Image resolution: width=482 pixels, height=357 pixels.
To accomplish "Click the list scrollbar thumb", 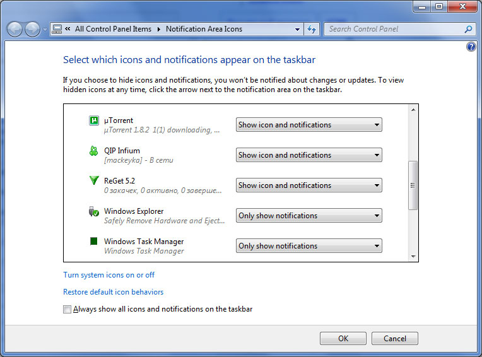I will point(413,185).
